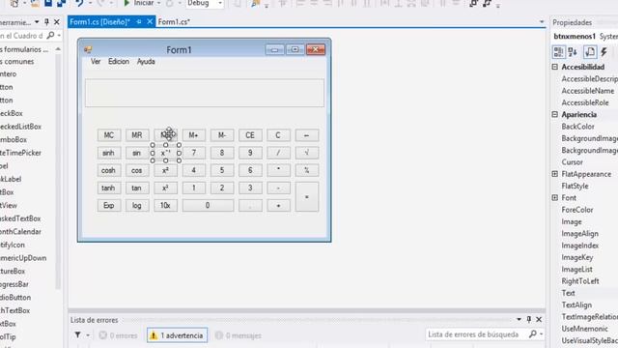Click Toolbox scroll up arrow
Screen dimensions: 618x348
coord(58,49)
